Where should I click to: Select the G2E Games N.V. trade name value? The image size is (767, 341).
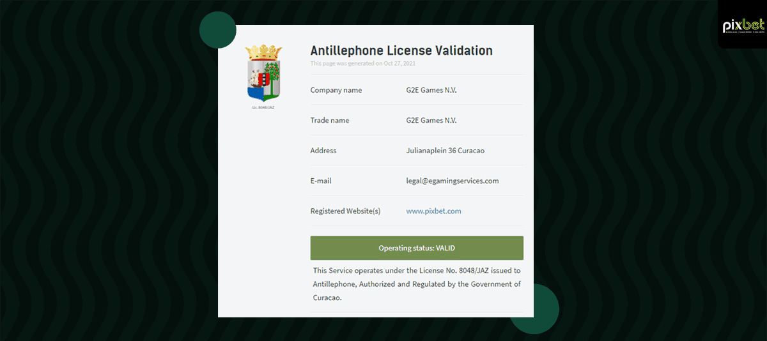431,120
